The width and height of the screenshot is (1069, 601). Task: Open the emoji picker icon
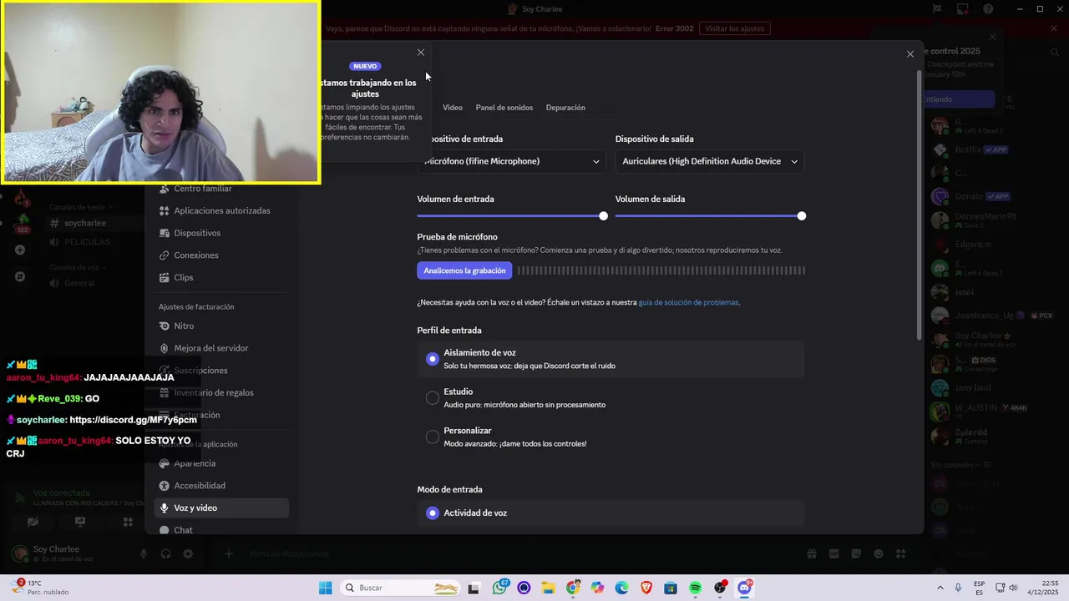click(x=879, y=553)
